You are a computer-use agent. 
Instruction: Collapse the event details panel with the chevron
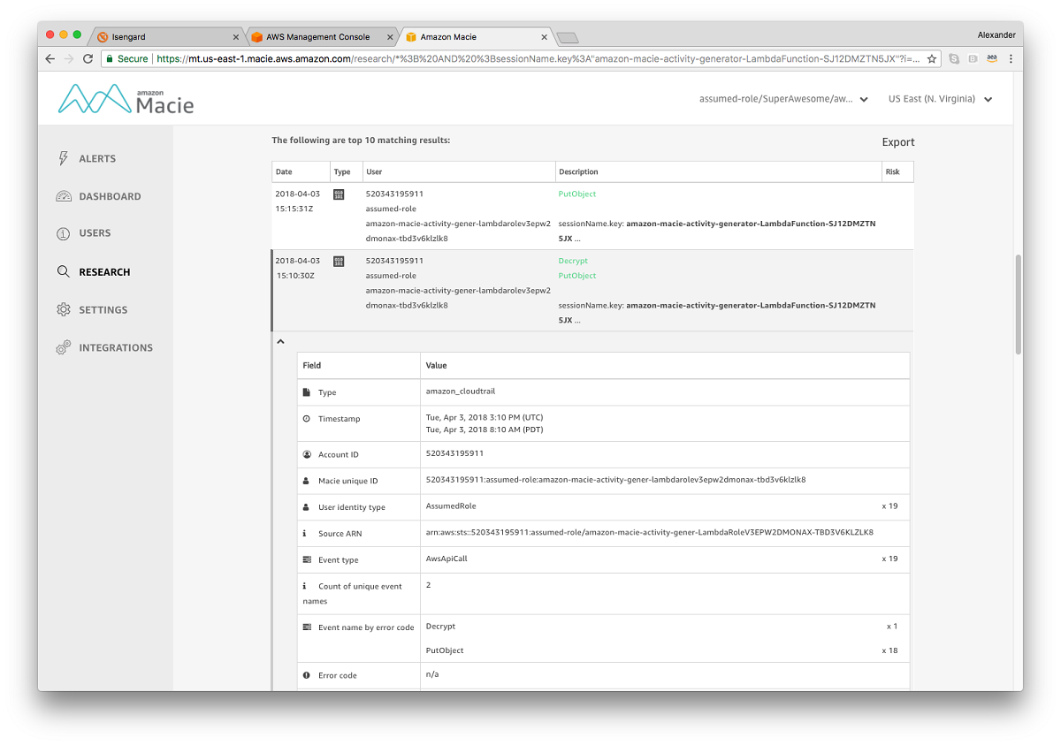coord(280,340)
